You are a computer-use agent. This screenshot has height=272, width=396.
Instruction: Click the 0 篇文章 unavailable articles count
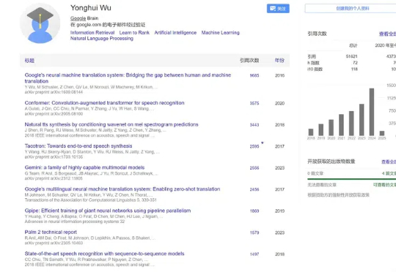315,173
